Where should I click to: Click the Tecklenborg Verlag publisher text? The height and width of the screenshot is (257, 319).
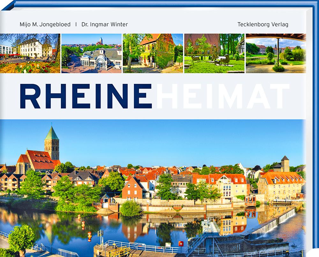tap(263, 25)
